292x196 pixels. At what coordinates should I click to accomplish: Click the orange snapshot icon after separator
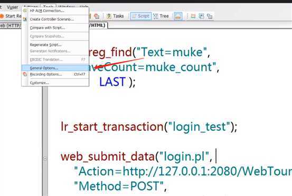193,16
